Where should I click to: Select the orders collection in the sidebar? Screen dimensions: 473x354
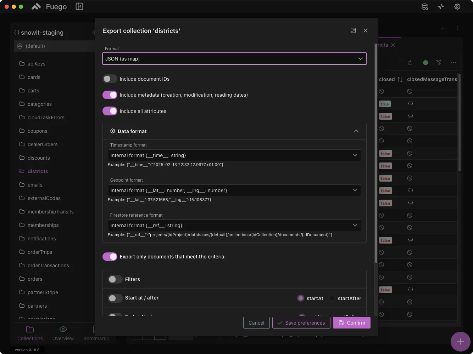tap(35, 279)
